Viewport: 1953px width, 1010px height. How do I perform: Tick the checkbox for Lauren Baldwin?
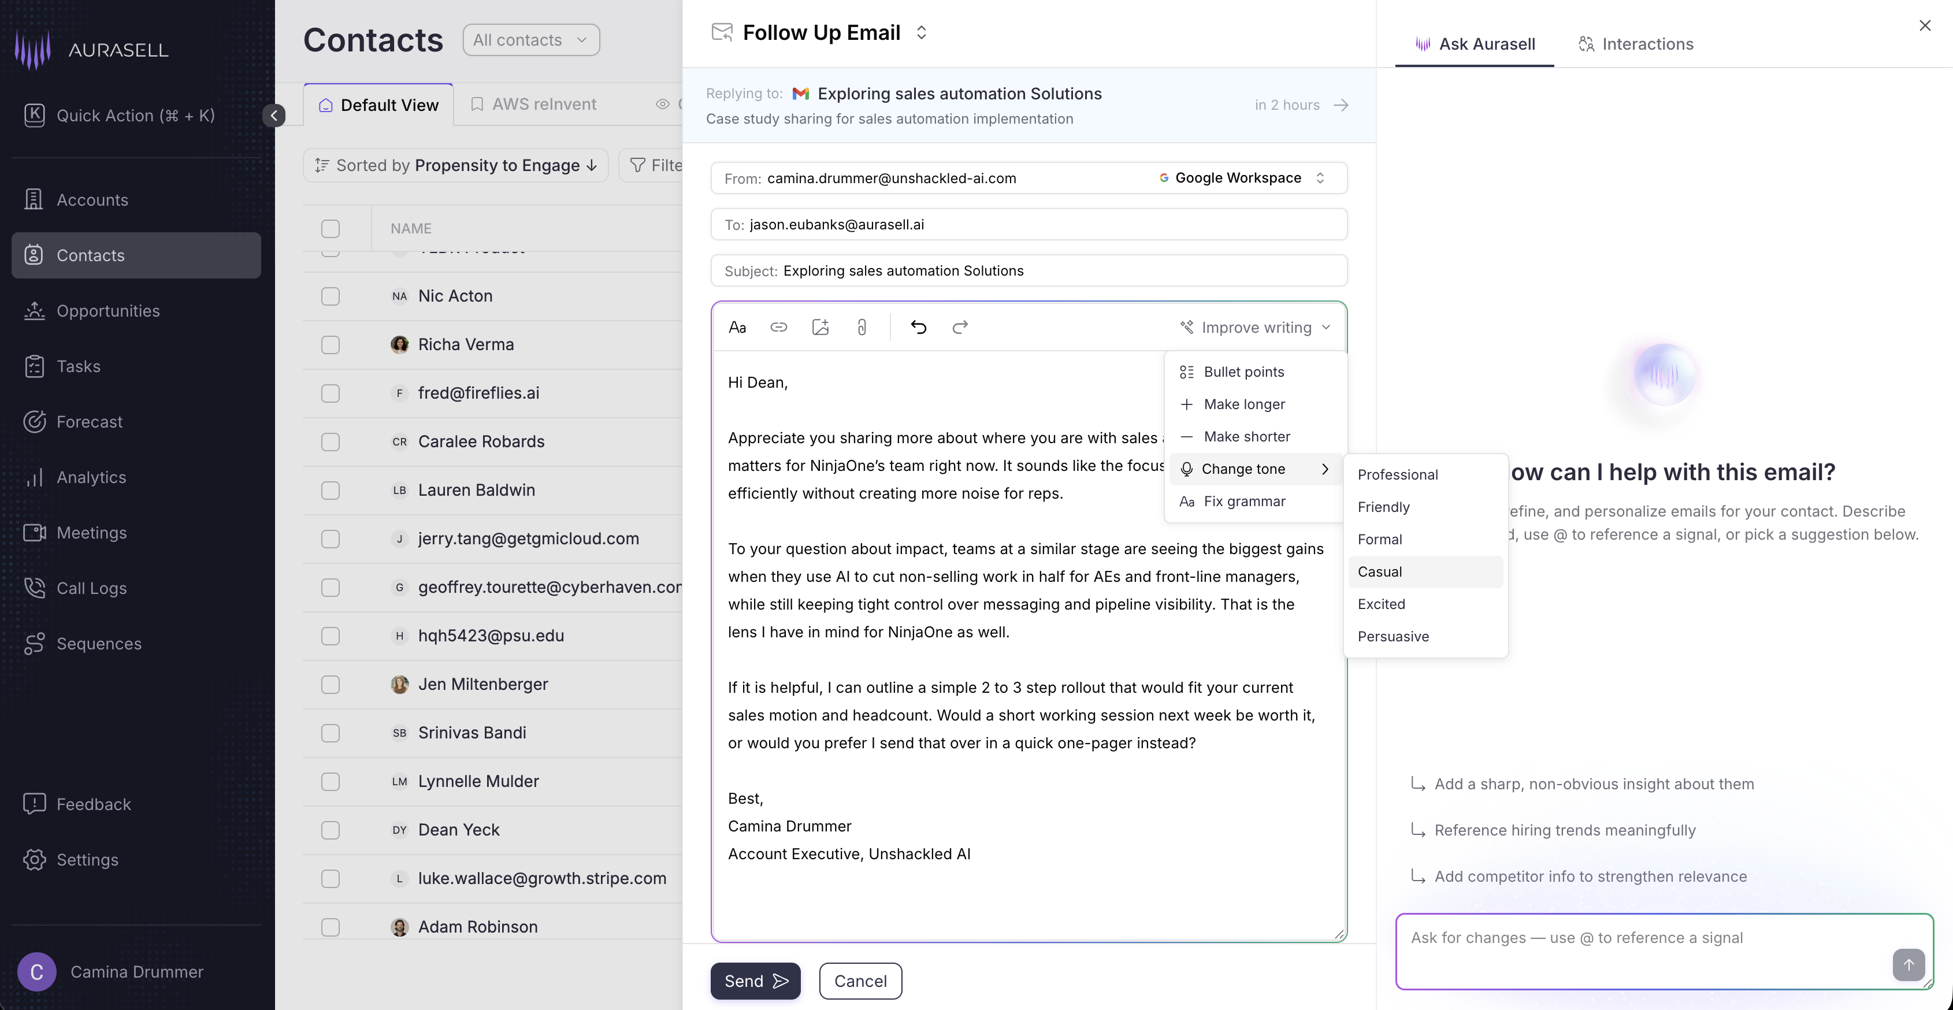click(x=330, y=490)
